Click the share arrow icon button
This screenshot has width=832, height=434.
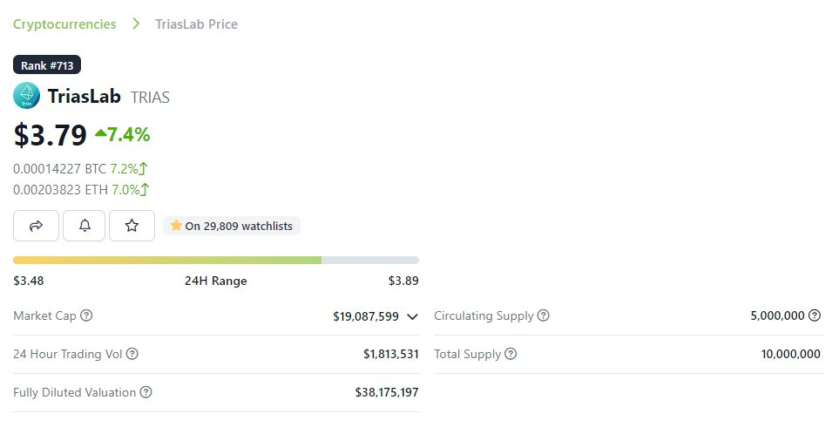pos(37,226)
